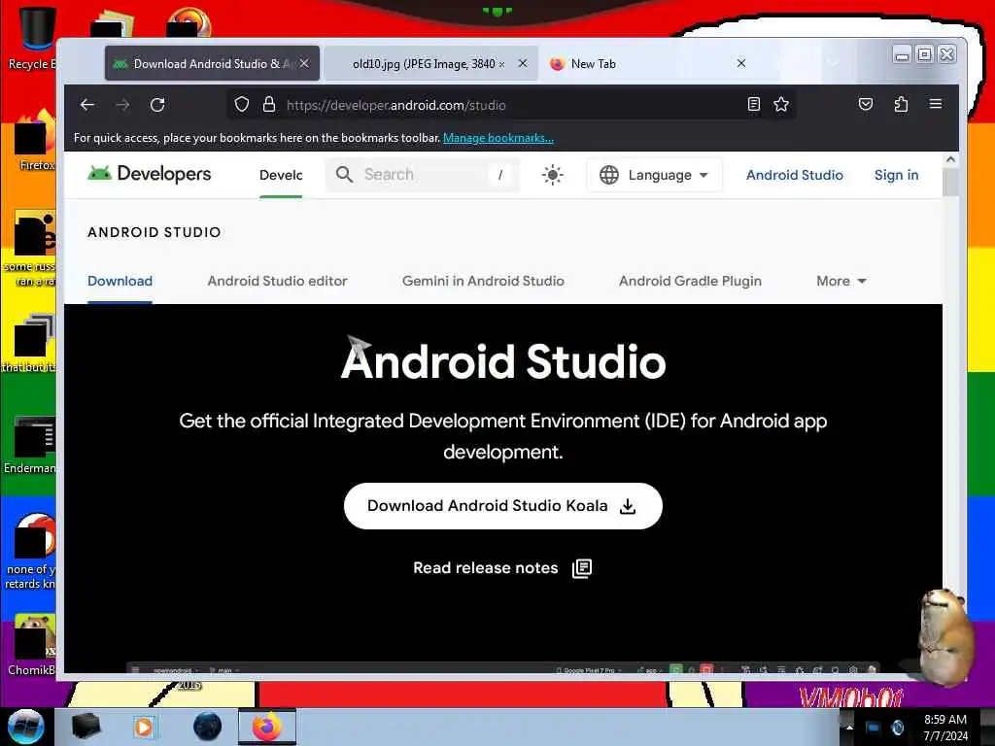995x746 pixels.
Task: Toggle the site theme sun icon
Action: (553, 175)
